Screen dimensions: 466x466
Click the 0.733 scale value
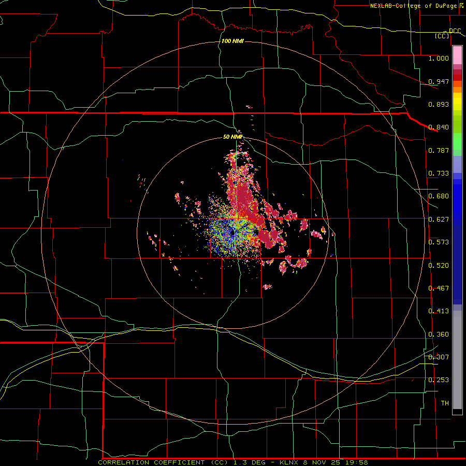pyautogui.click(x=439, y=173)
